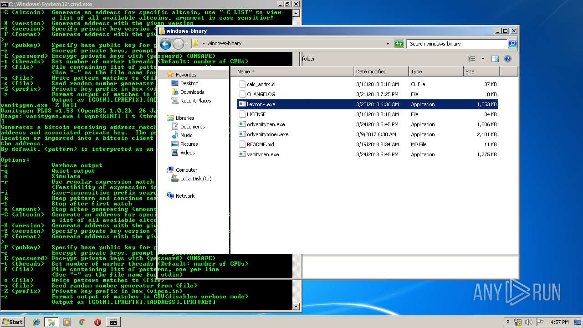Click the 4:57 PM clock

pyautogui.click(x=560, y=322)
